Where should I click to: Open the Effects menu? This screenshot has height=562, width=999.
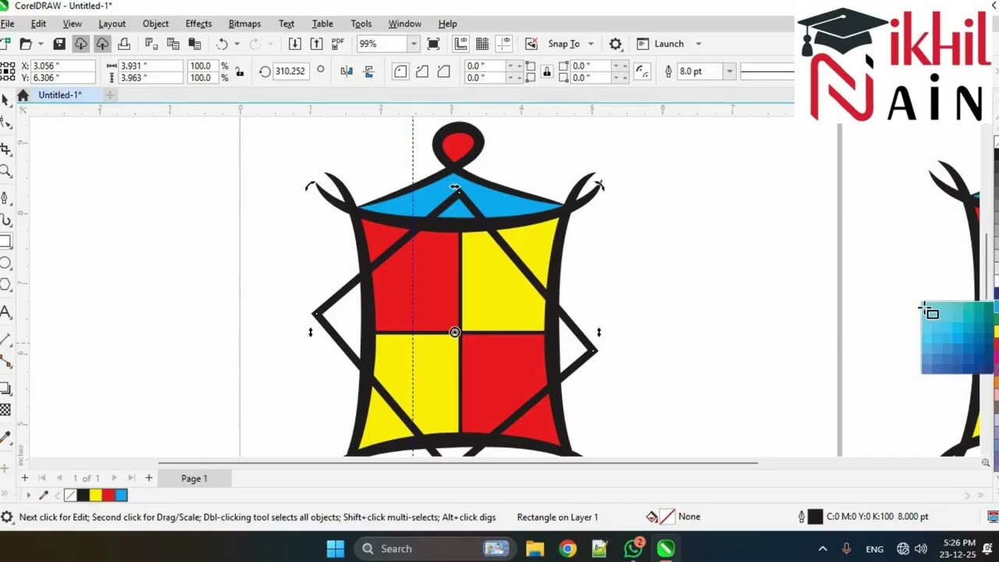[x=198, y=24]
